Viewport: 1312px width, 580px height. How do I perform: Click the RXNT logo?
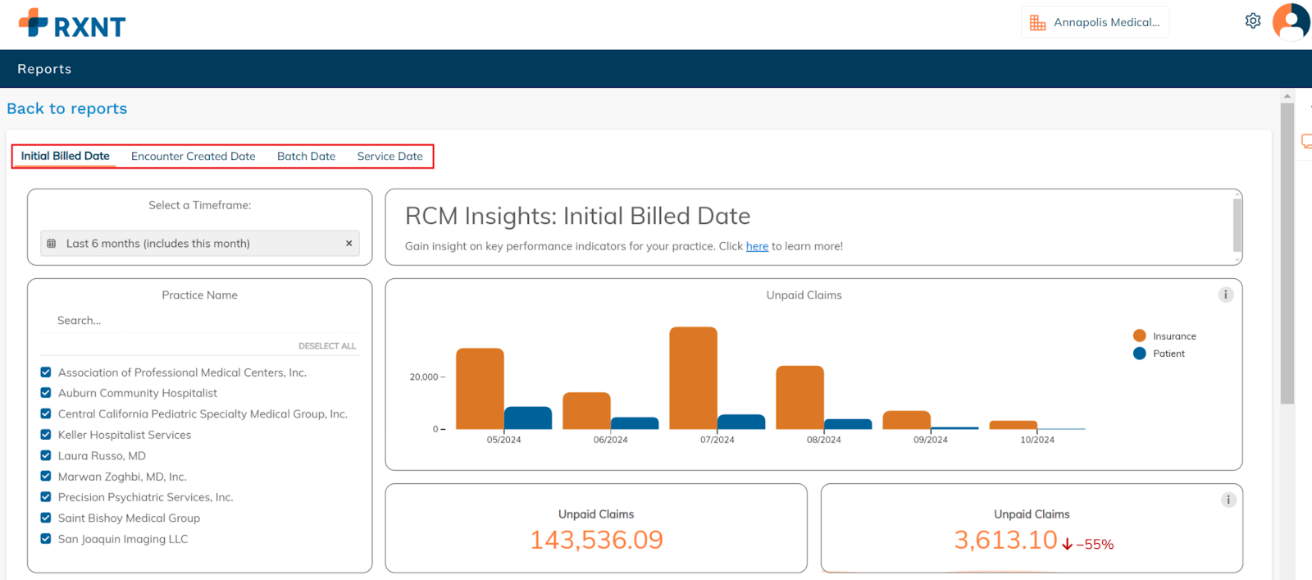click(x=72, y=24)
